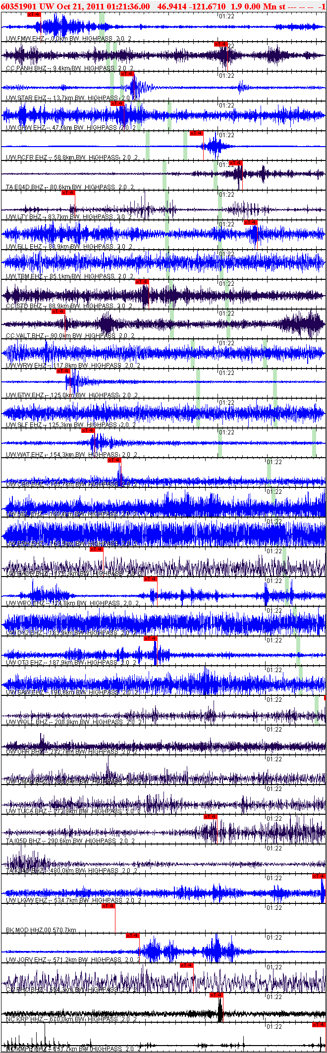Viewport: 327px width, 1053px height.
Task: Click the red pick flag on TA I05D trace
Action: [211, 817]
